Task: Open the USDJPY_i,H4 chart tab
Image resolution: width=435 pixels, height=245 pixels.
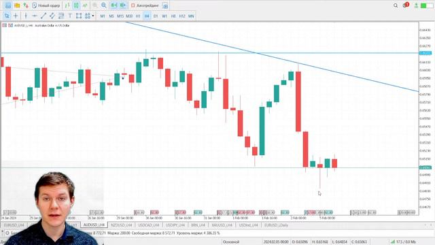Action: coord(175,225)
